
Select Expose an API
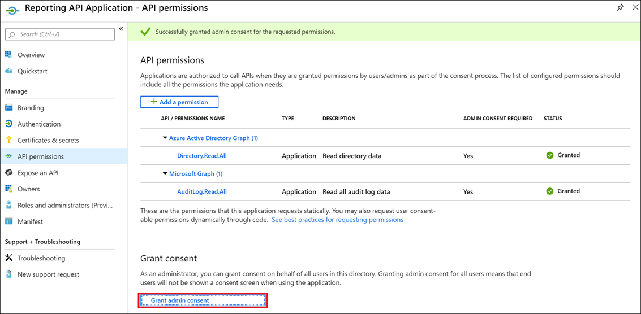(x=38, y=173)
